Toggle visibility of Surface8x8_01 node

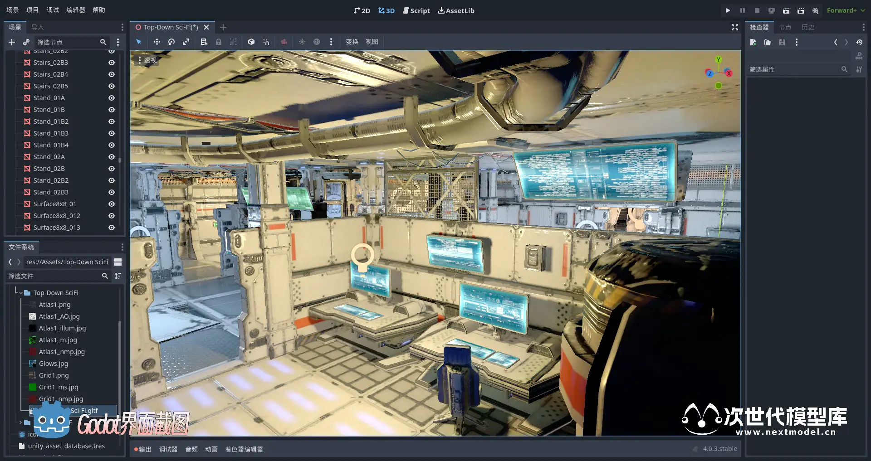[x=111, y=204]
